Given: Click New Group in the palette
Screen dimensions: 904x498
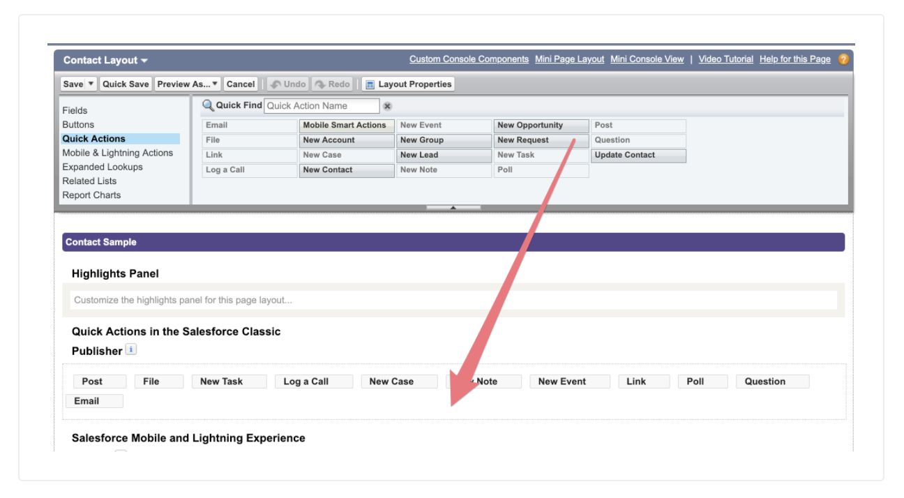Looking at the screenshot, I should (444, 140).
